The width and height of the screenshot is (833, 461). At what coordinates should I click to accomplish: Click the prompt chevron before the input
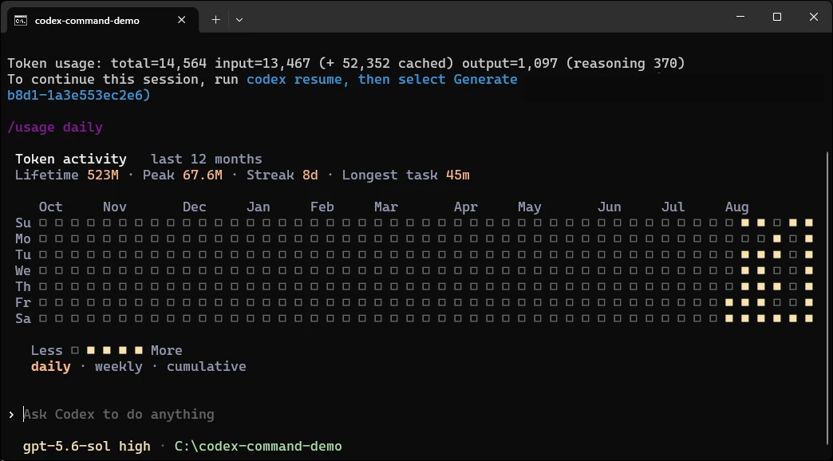tap(11, 414)
